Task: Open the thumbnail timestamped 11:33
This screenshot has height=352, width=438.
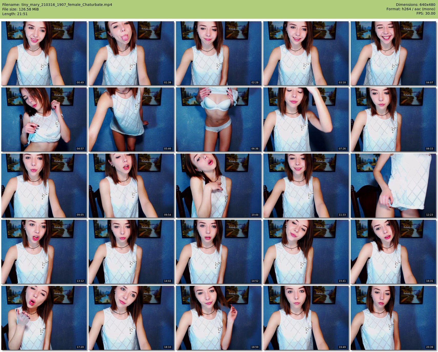Action: click(x=306, y=185)
